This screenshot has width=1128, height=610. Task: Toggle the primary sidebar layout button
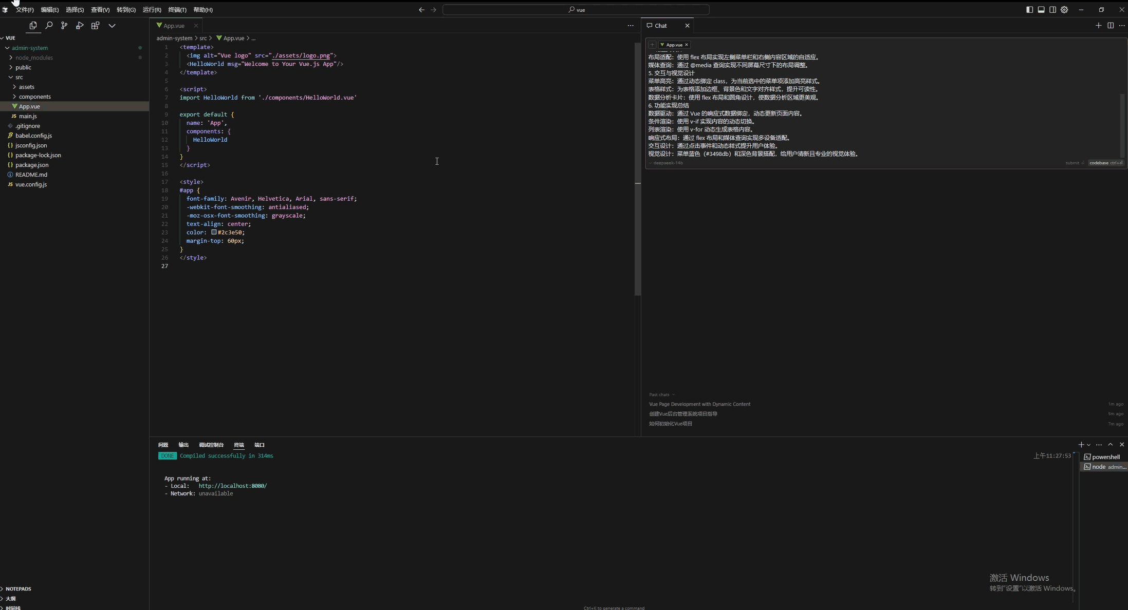click(1029, 10)
